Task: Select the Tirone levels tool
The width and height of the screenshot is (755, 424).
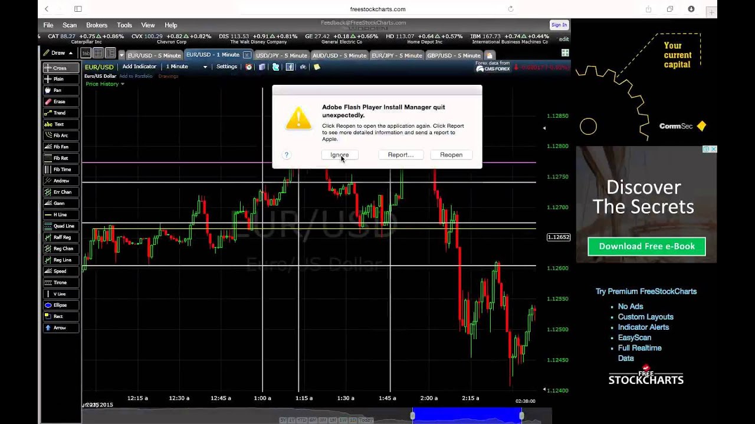Action: point(61,283)
